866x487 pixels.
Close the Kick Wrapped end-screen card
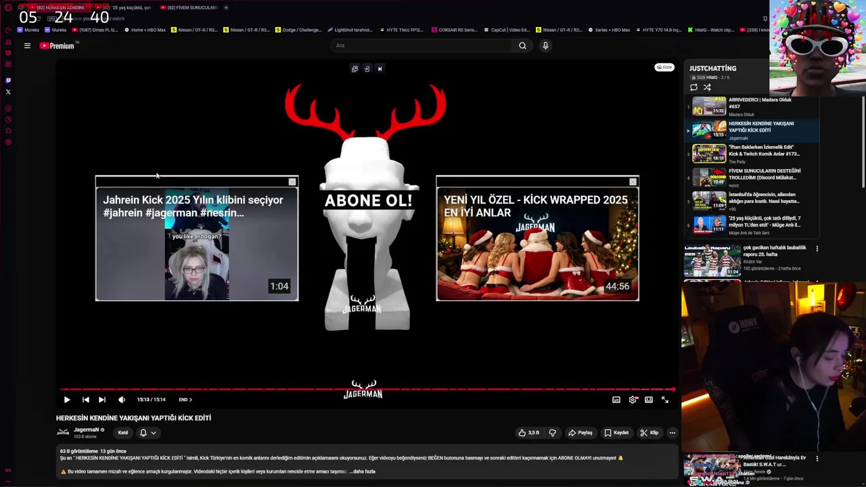(x=633, y=182)
